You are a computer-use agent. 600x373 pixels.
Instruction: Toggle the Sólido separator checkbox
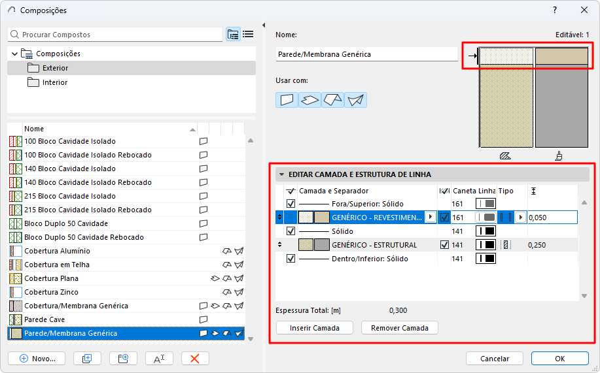[x=291, y=231]
